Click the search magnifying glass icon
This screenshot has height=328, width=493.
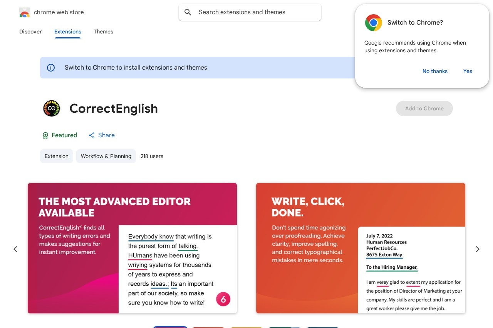point(188,12)
